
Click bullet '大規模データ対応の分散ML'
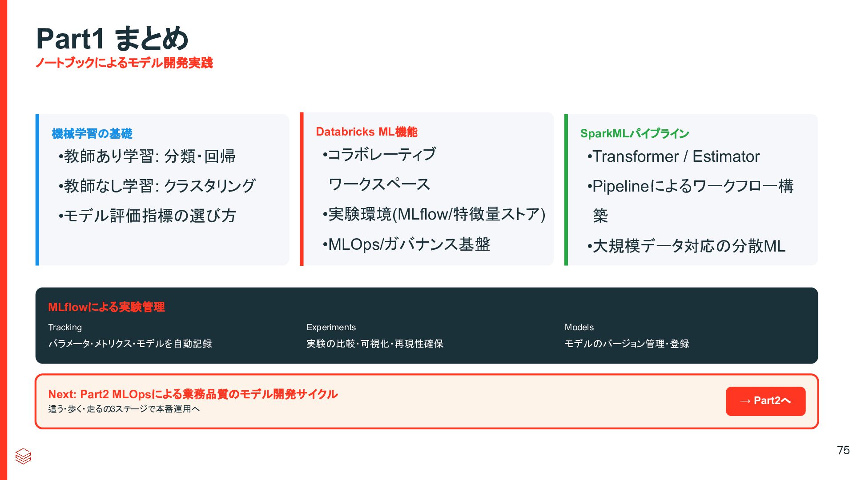(x=686, y=246)
